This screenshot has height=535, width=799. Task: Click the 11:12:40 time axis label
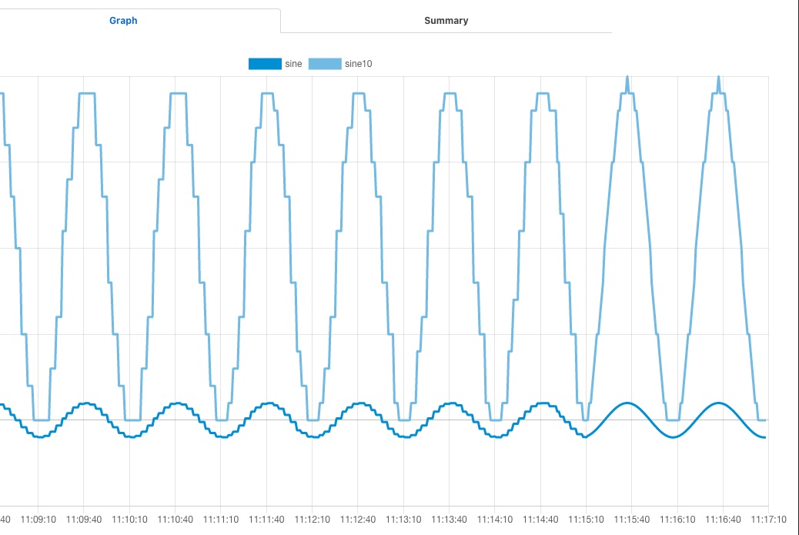click(x=358, y=520)
